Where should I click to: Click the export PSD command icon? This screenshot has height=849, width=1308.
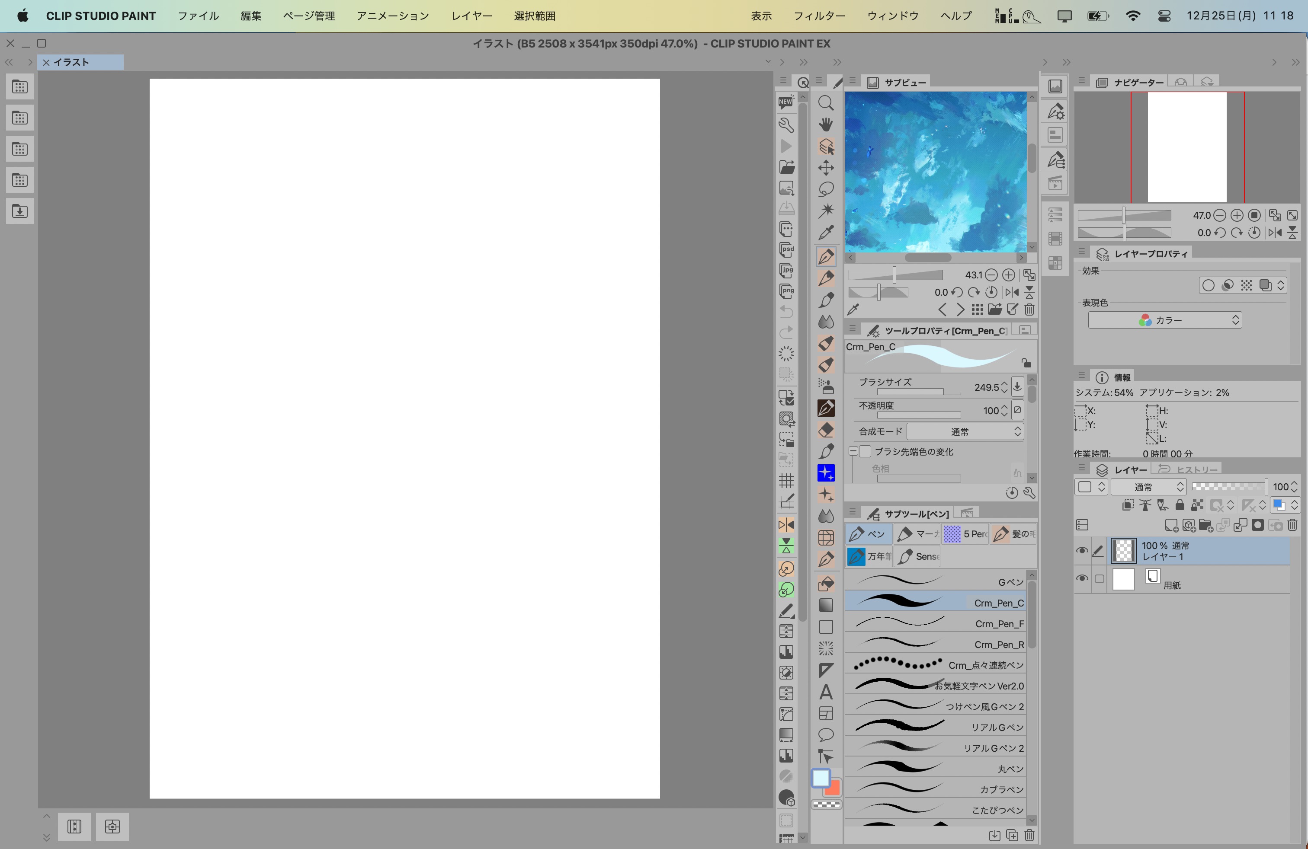coord(786,249)
